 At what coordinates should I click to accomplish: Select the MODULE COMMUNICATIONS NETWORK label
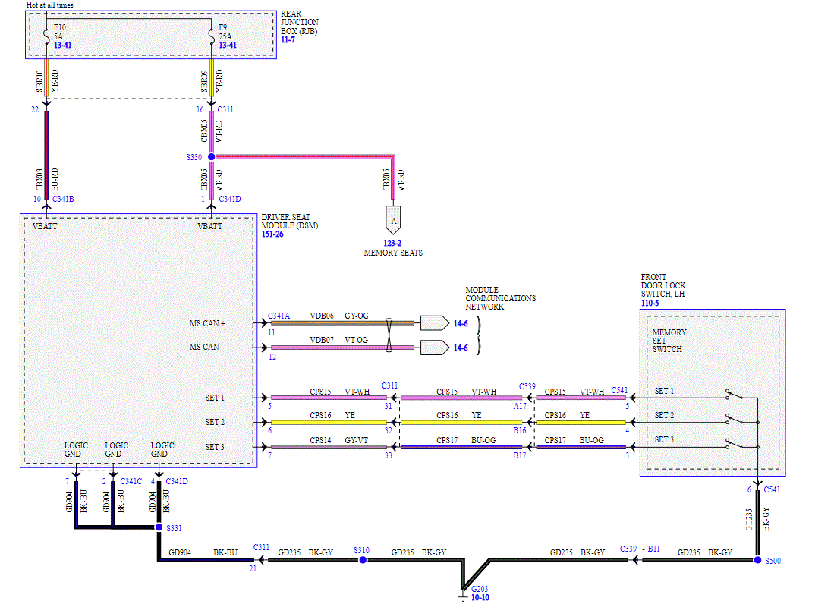(501, 298)
